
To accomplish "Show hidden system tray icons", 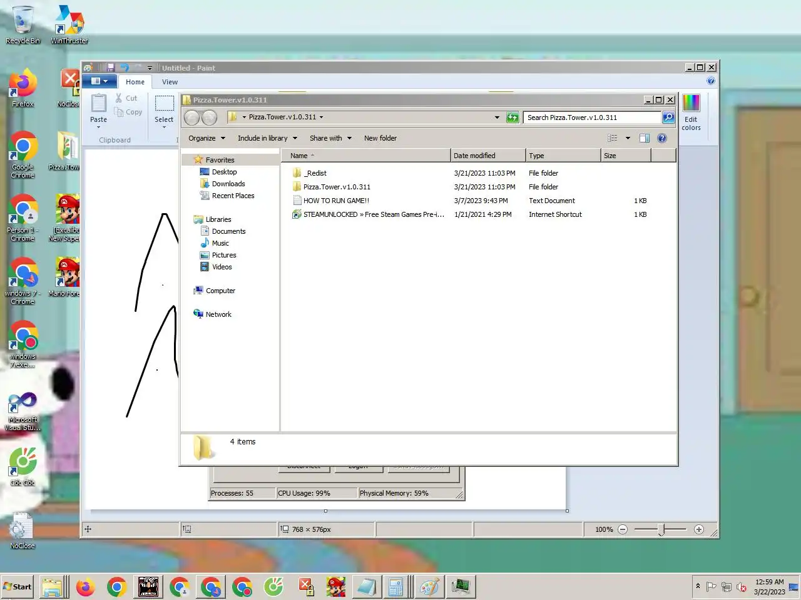I will pyautogui.click(x=698, y=586).
